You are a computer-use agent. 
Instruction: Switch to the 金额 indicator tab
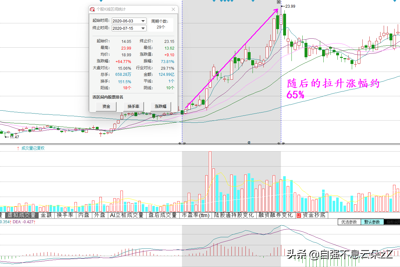click(x=46, y=215)
